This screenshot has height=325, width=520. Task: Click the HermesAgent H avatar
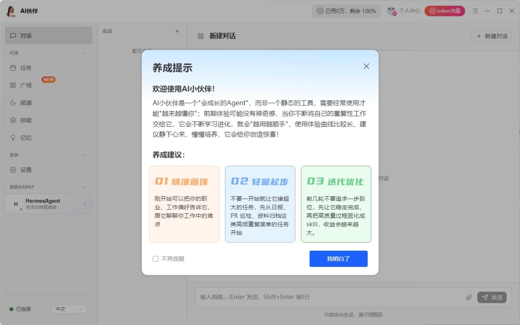point(16,204)
